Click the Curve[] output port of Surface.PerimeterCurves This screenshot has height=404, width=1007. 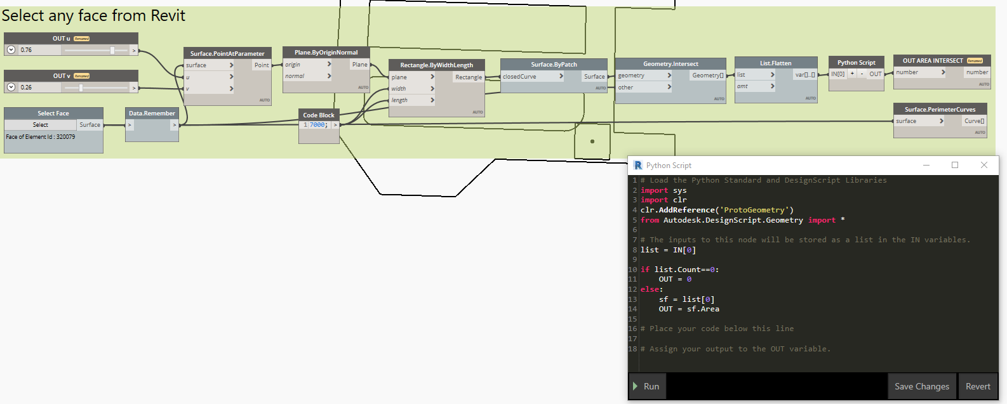975,121
